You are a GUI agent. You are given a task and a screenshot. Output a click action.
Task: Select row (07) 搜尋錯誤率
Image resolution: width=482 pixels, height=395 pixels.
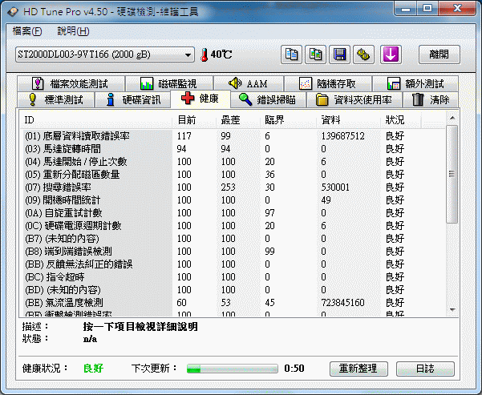click(x=232, y=187)
